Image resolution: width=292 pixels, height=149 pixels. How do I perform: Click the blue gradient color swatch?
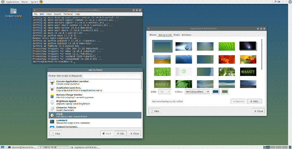coord(215,92)
